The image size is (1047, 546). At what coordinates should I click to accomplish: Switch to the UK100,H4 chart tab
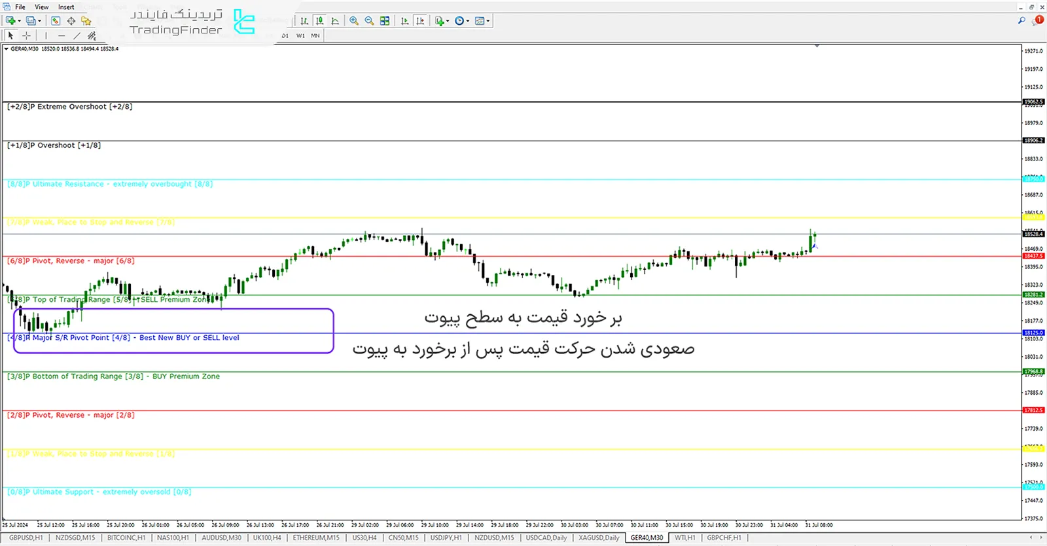tap(267, 538)
